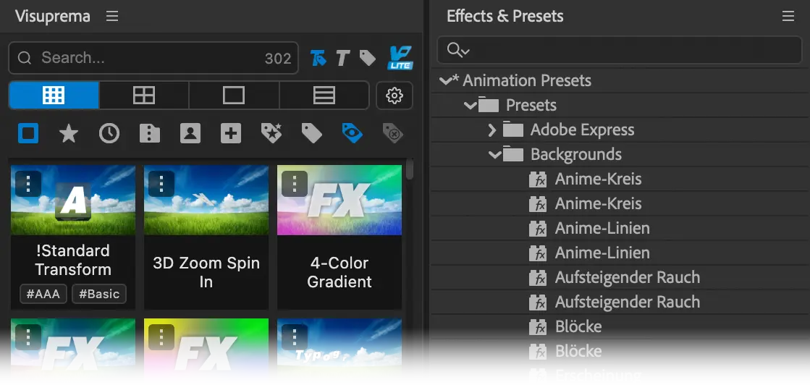Switch to list view
810x385 pixels.
pyautogui.click(x=324, y=95)
